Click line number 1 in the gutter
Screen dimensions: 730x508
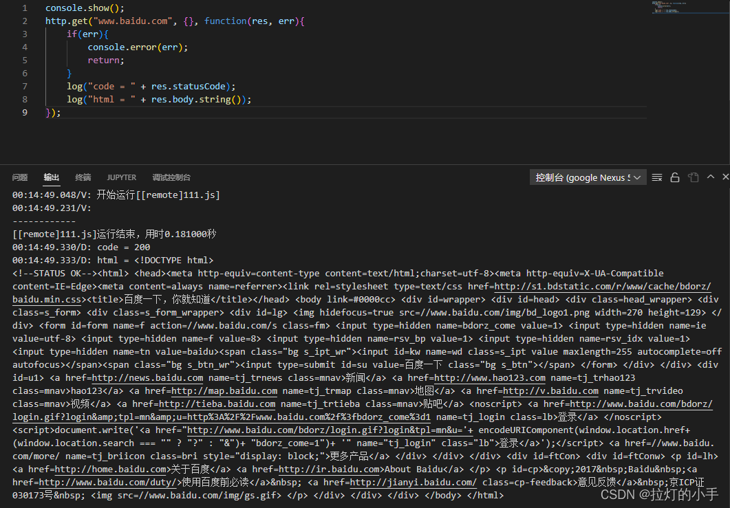click(x=25, y=8)
